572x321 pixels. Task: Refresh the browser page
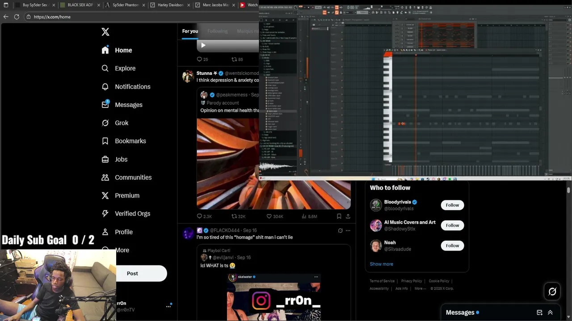click(x=17, y=16)
